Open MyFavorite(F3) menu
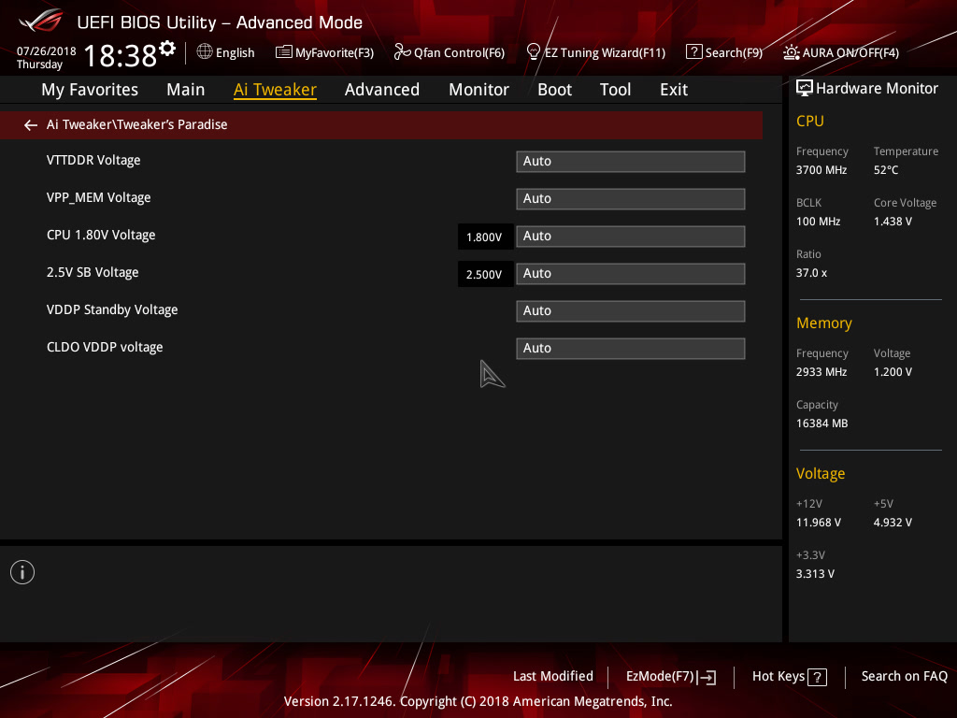Image resolution: width=957 pixels, height=718 pixels. coord(335,53)
